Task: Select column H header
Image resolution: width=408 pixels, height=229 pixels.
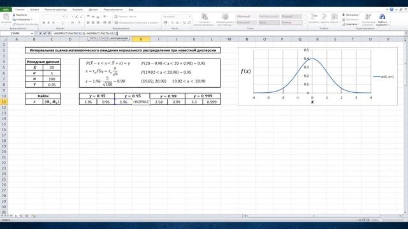Action: pyautogui.click(x=141, y=39)
